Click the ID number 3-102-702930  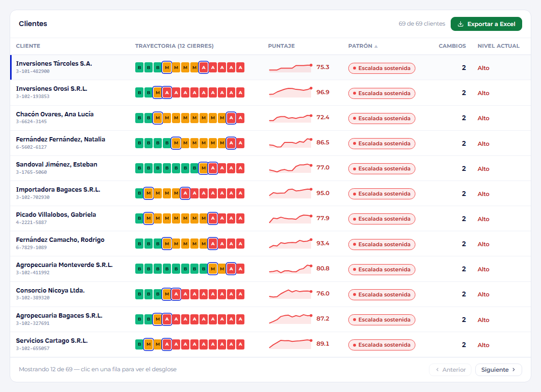[x=33, y=197]
